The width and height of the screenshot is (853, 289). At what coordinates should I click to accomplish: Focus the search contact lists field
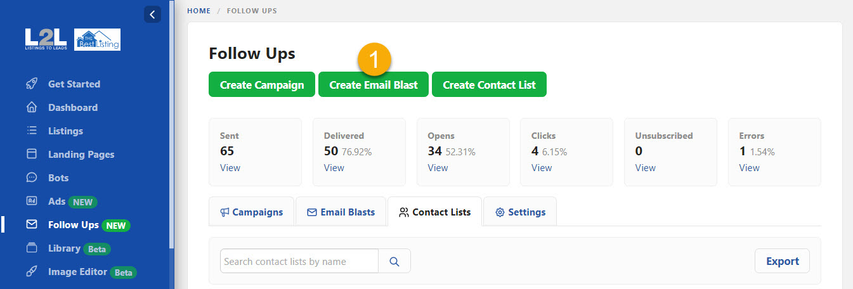click(299, 261)
